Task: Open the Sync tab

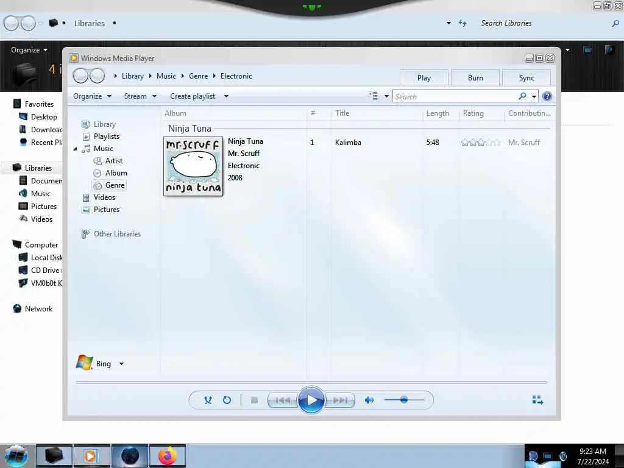Action: [526, 78]
